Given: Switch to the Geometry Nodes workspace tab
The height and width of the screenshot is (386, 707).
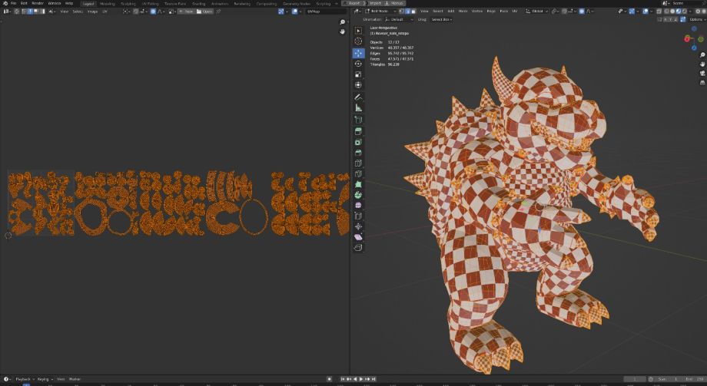Looking at the screenshot, I should (296, 4).
